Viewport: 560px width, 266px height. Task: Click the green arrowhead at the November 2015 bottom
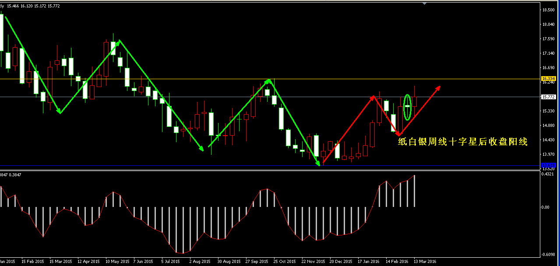tap(319, 163)
